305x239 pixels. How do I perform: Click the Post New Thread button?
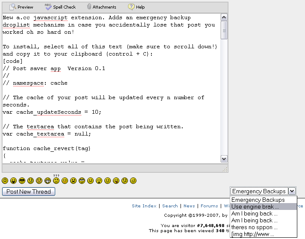(29, 192)
